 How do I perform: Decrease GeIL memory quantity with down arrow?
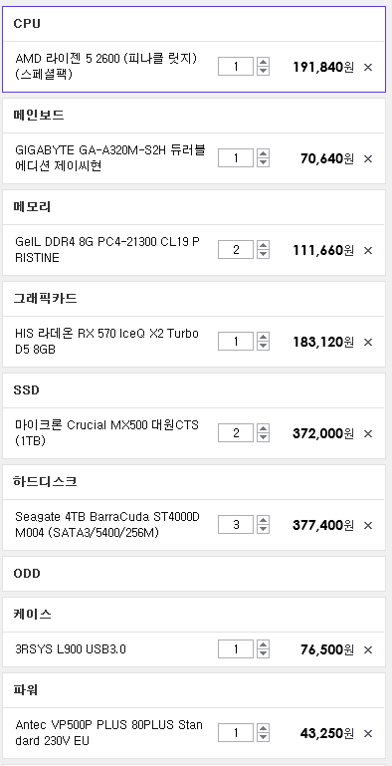tap(263, 255)
